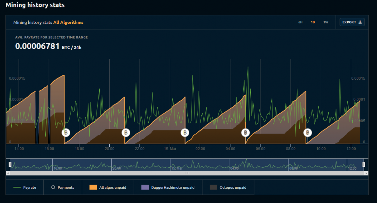
Task: Switch to the 1W time range
Action: tap(325, 22)
